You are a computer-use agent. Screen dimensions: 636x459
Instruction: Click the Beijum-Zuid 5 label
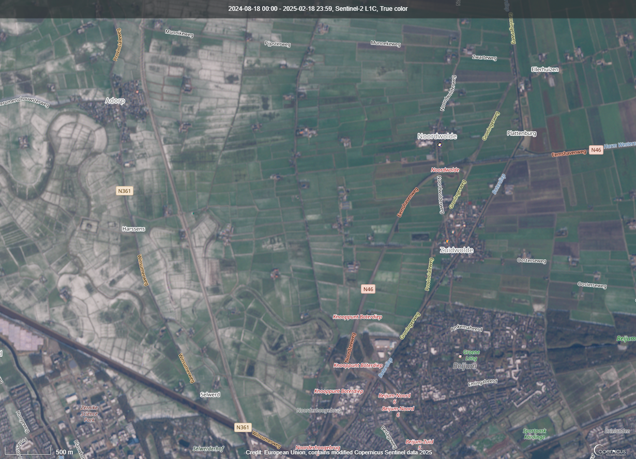(x=419, y=445)
